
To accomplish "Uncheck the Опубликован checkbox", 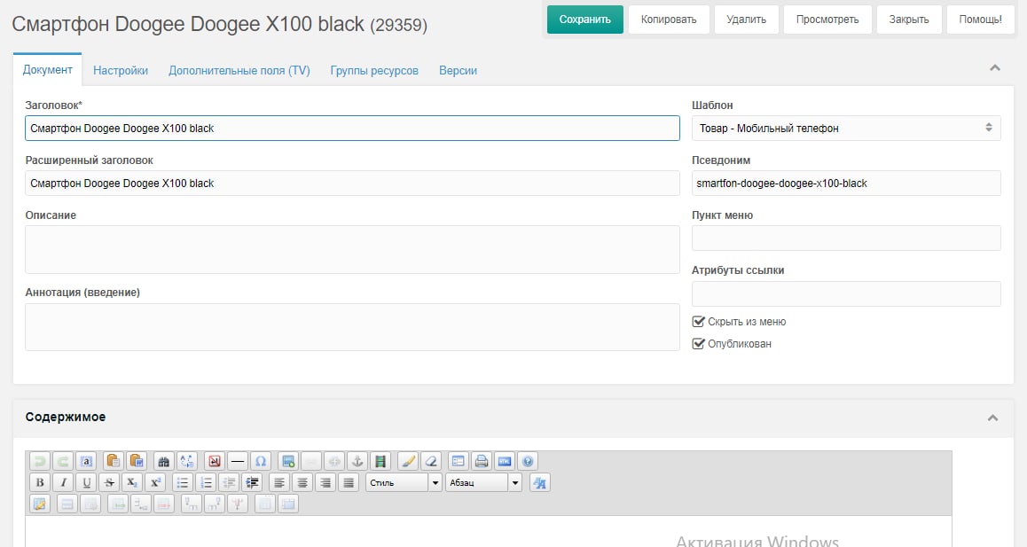I will [x=698, y=344].
